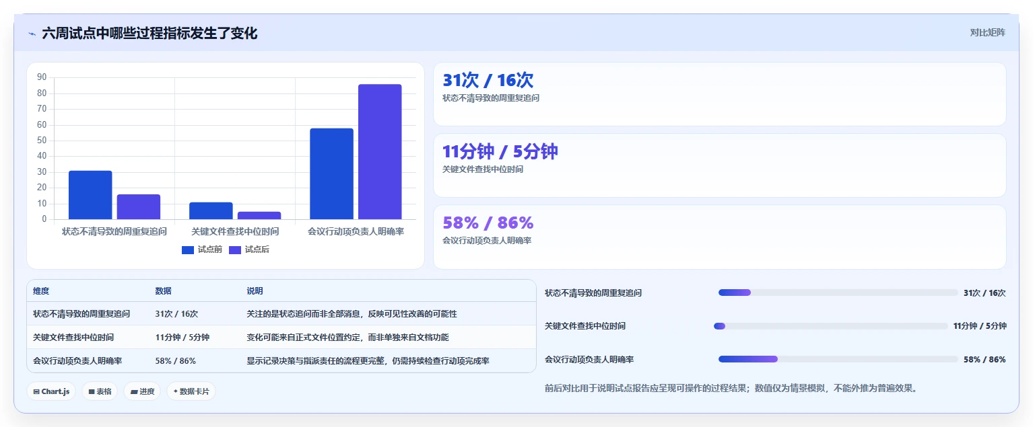
Task: Click the progress value 11分钟 / 5分钟
Action: pos(980,326)
